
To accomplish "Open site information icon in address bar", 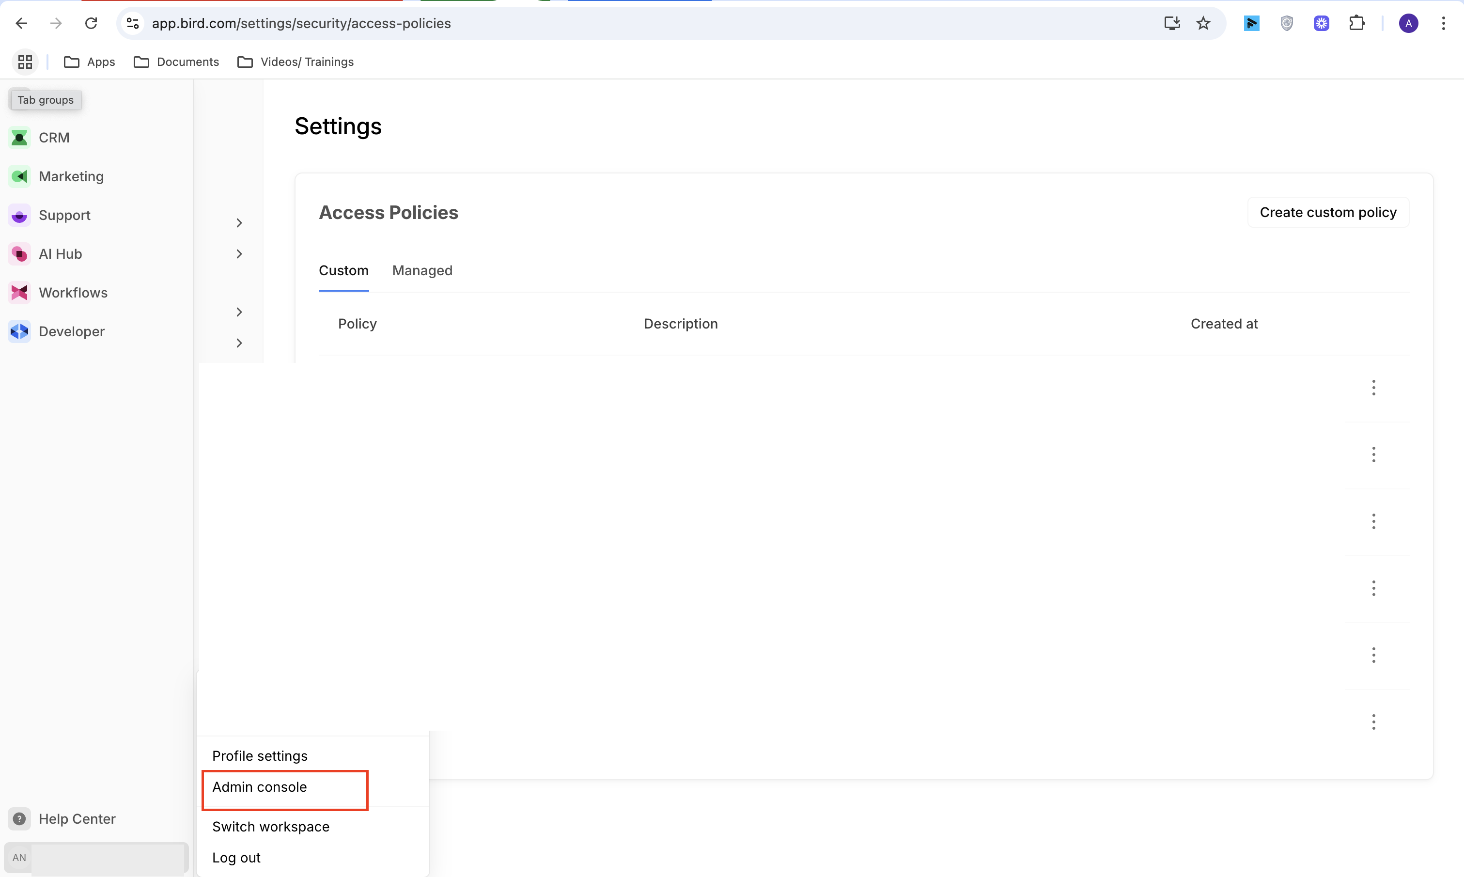I will (x=133, y=23).
